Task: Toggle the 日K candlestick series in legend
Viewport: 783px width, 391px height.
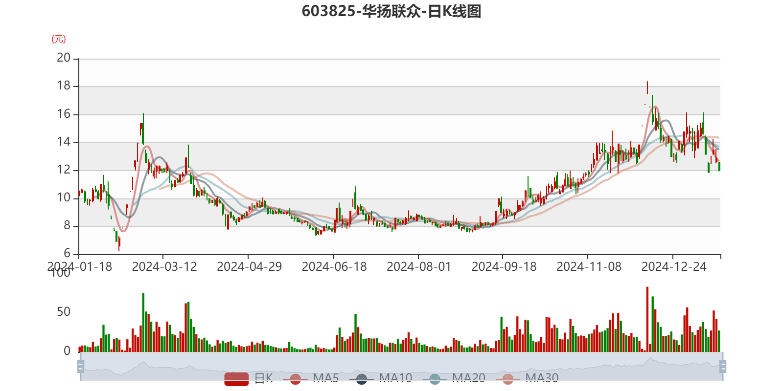Action: tap(249, 378)
